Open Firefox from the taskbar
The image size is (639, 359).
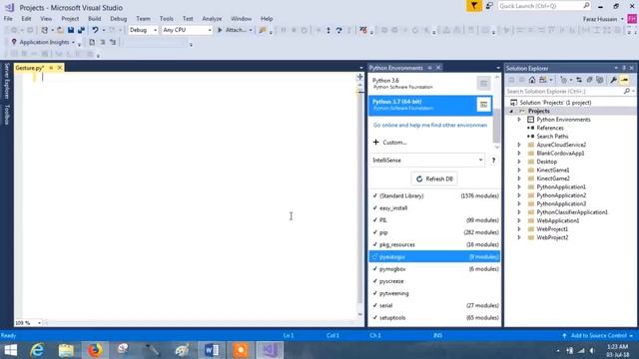tap(95, 350)
